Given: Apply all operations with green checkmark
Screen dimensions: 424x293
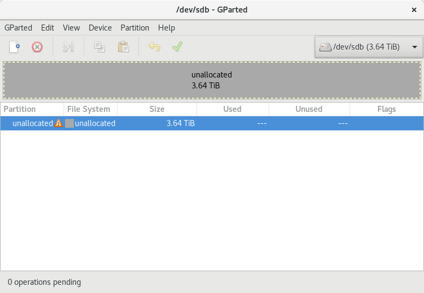Looking at the screenshot, I should (x=177, y=46).
